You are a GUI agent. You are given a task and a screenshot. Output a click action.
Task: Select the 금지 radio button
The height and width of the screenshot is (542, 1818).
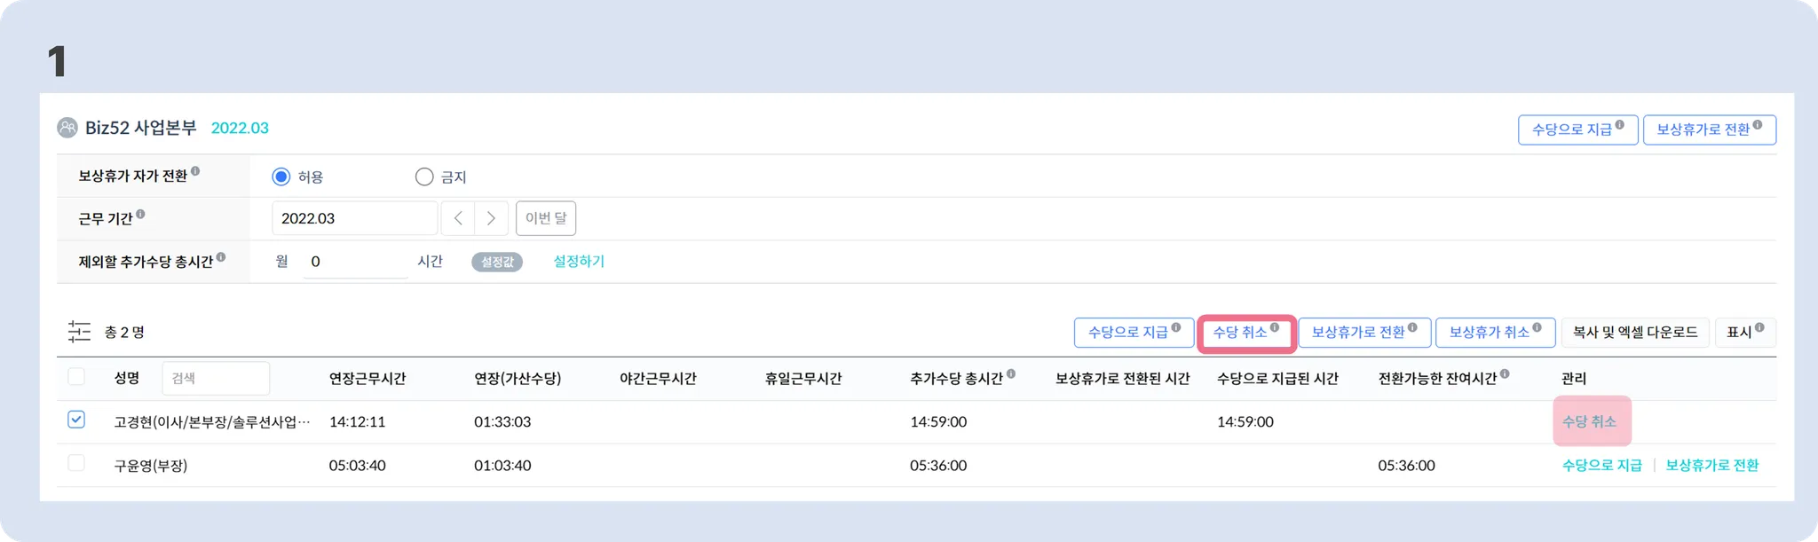pyautogui.click(x=424, y=177)
